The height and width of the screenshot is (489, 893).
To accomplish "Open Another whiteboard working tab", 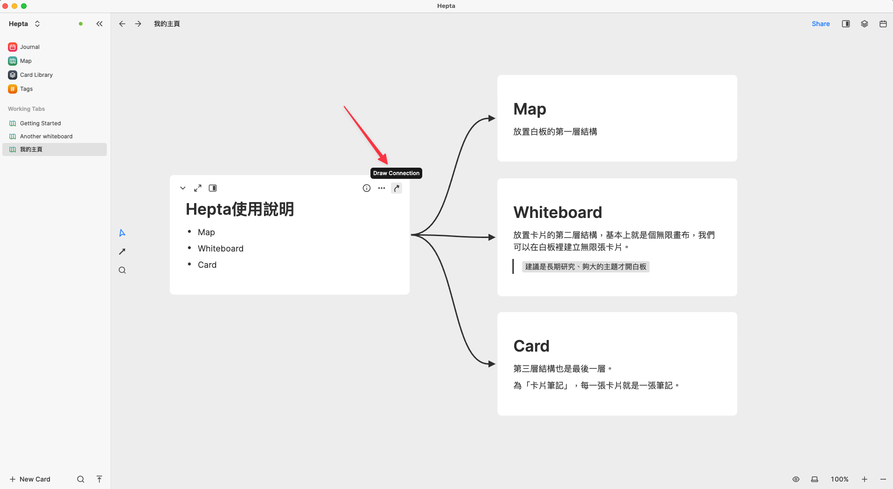I will [46, 136].
